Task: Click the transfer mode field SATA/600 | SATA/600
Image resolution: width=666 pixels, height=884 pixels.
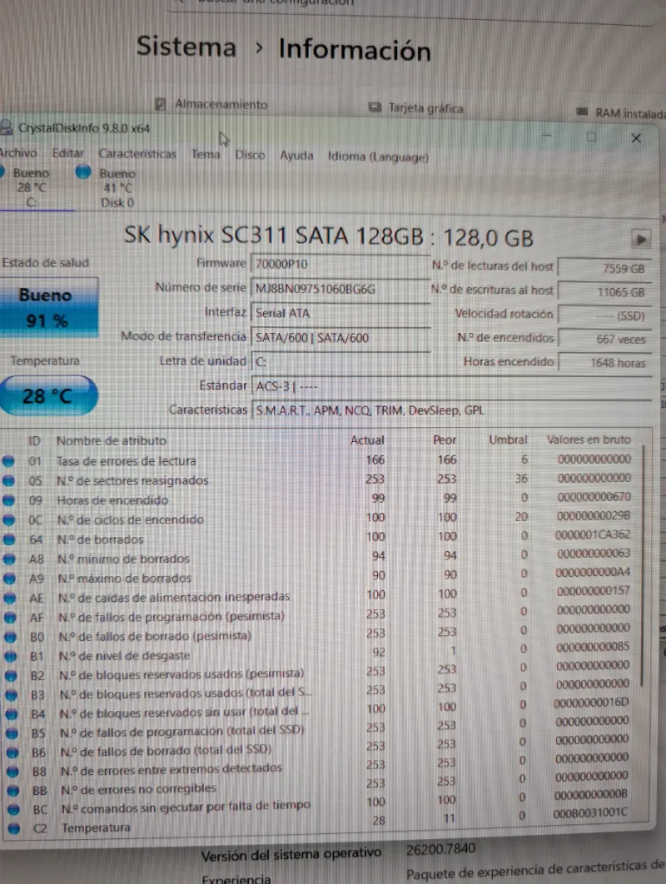Action: tap(340, 338)
